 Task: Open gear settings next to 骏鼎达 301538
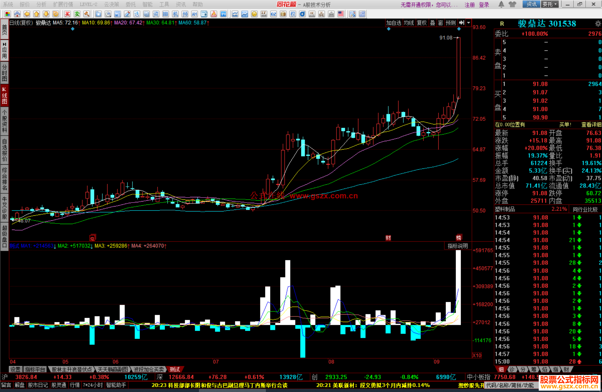coord(598,24)
